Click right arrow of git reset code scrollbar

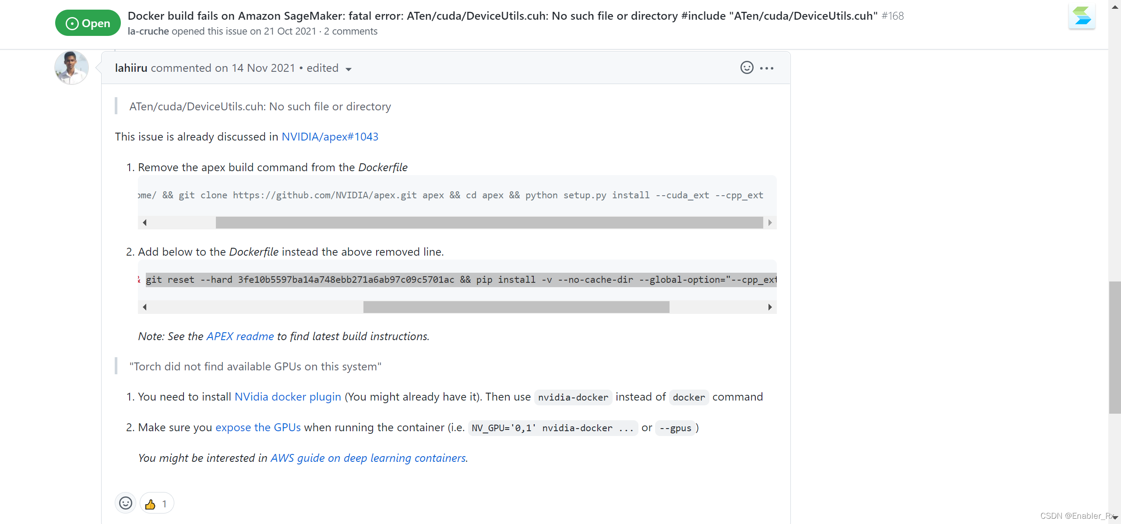[770, 307]
